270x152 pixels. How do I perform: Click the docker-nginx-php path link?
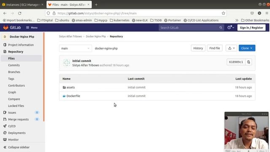click(106, 49)
